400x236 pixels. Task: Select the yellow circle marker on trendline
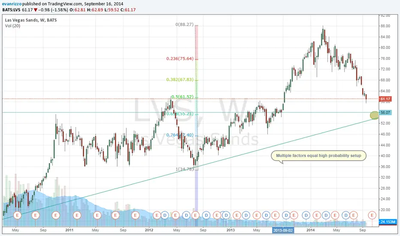(374, 115)
